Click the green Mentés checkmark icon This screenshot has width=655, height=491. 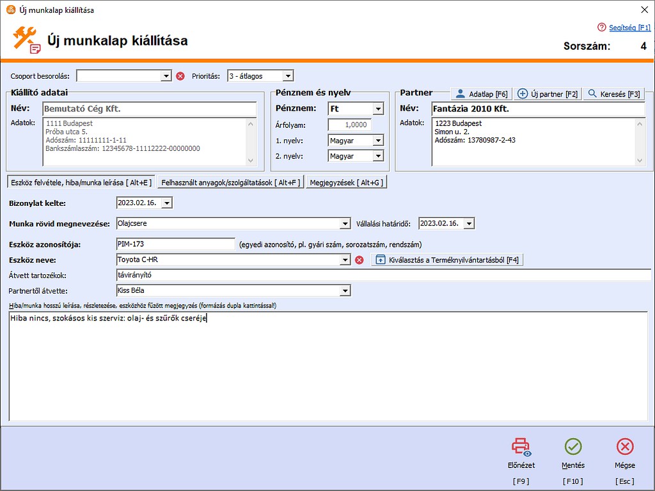[x=573, y=447]
